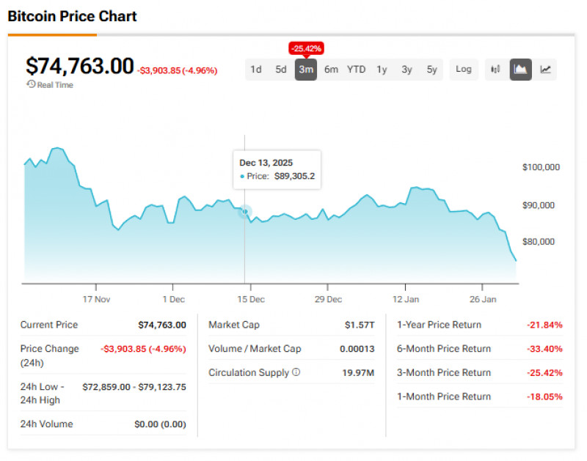Image resolution: width=587 pixels, height=461 pixels.
Task: Click the Dec 13 chart hover marker
Action: [x=245, y=212]
